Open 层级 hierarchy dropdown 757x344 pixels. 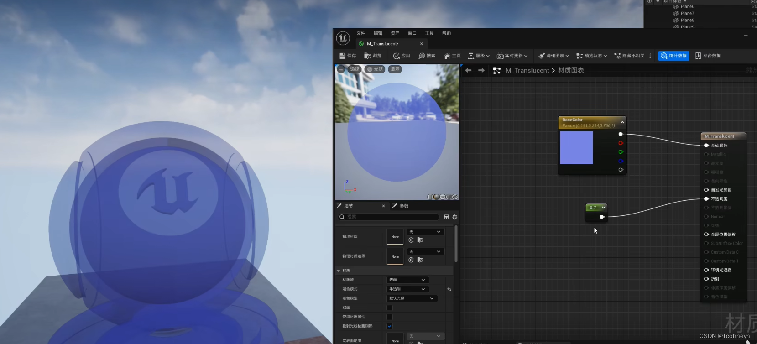pyautogui.click(x=479, y=56)
